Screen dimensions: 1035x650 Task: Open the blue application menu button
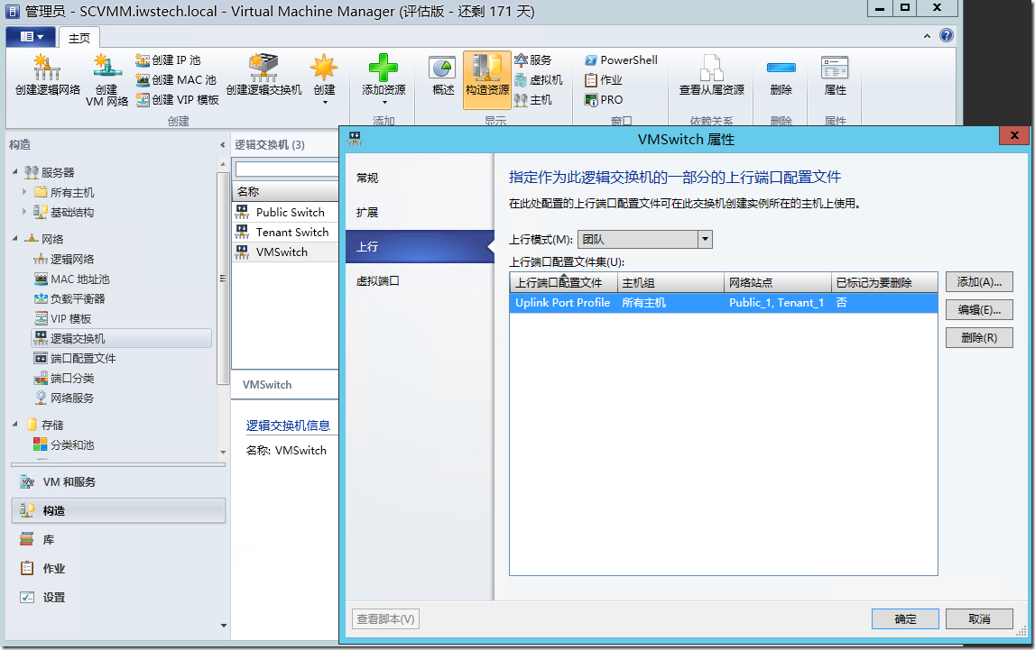click(x=31, y=37)
